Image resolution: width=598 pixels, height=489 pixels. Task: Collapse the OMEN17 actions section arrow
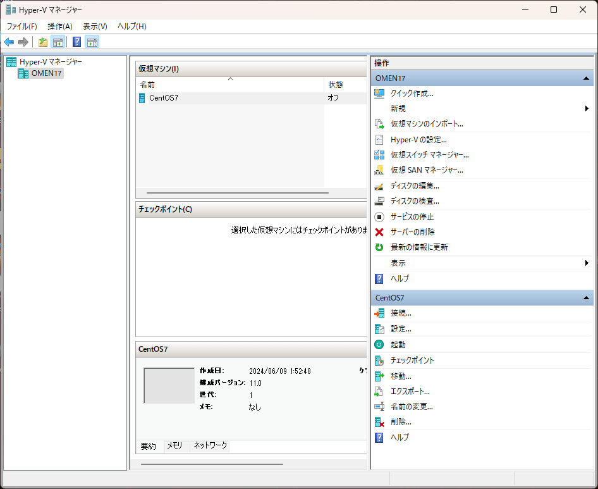pyautogui.click(x=586, y=78)
